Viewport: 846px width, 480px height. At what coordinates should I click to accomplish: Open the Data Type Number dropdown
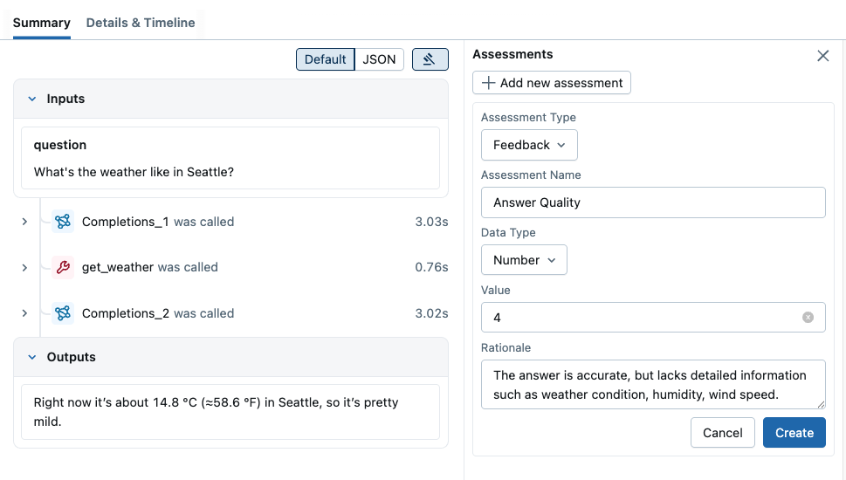524,260
